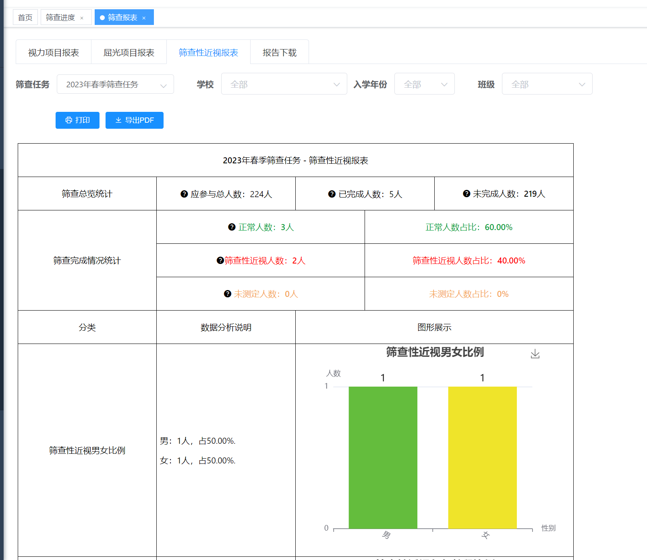Close the 筛查报表 tab
The width and height of the screenshot is (647, 560).
[x=144, y=18]
